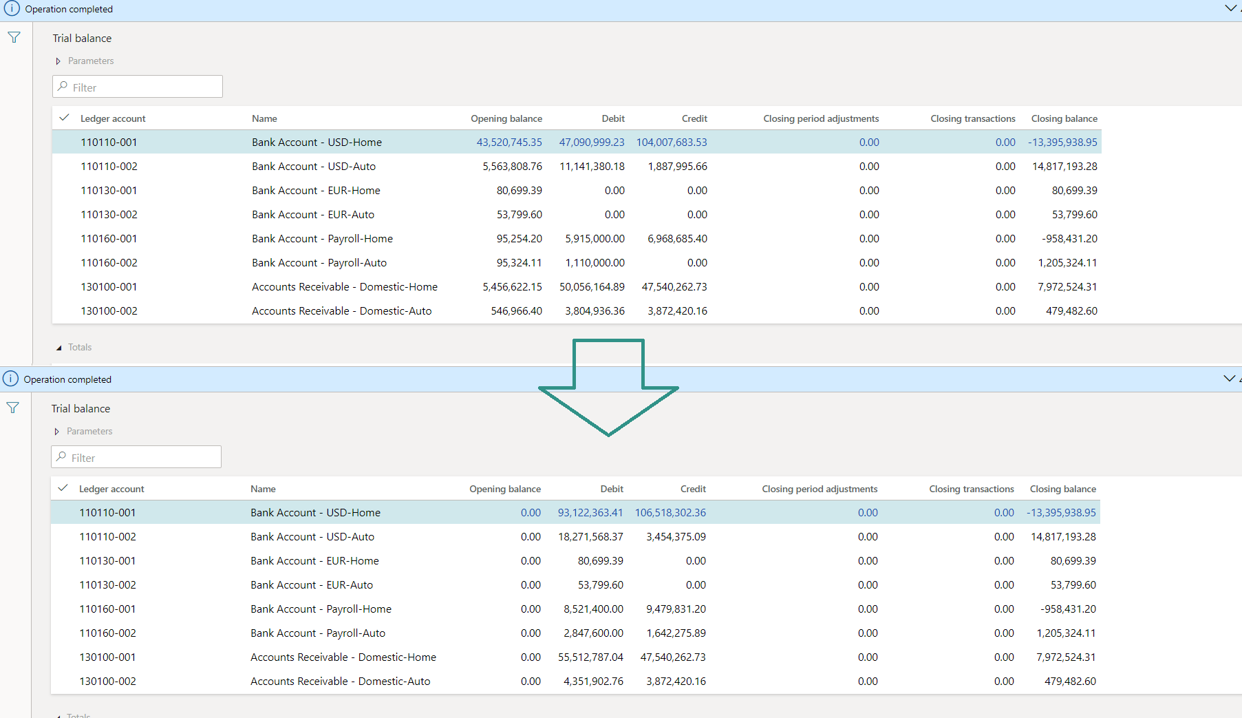
Task: Click Opening balance header in lower grid
Action: 505,489
